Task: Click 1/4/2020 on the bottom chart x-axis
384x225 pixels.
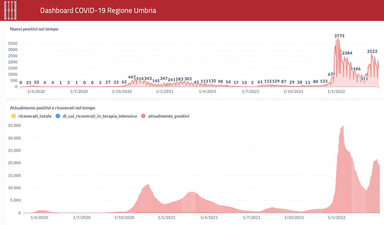Action: click(39, 218)
